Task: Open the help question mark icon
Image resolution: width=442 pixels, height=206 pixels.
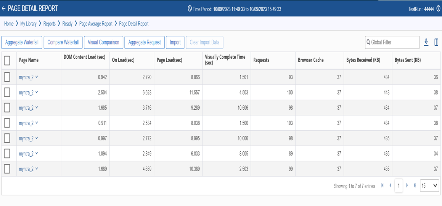Action: (438, 9)
